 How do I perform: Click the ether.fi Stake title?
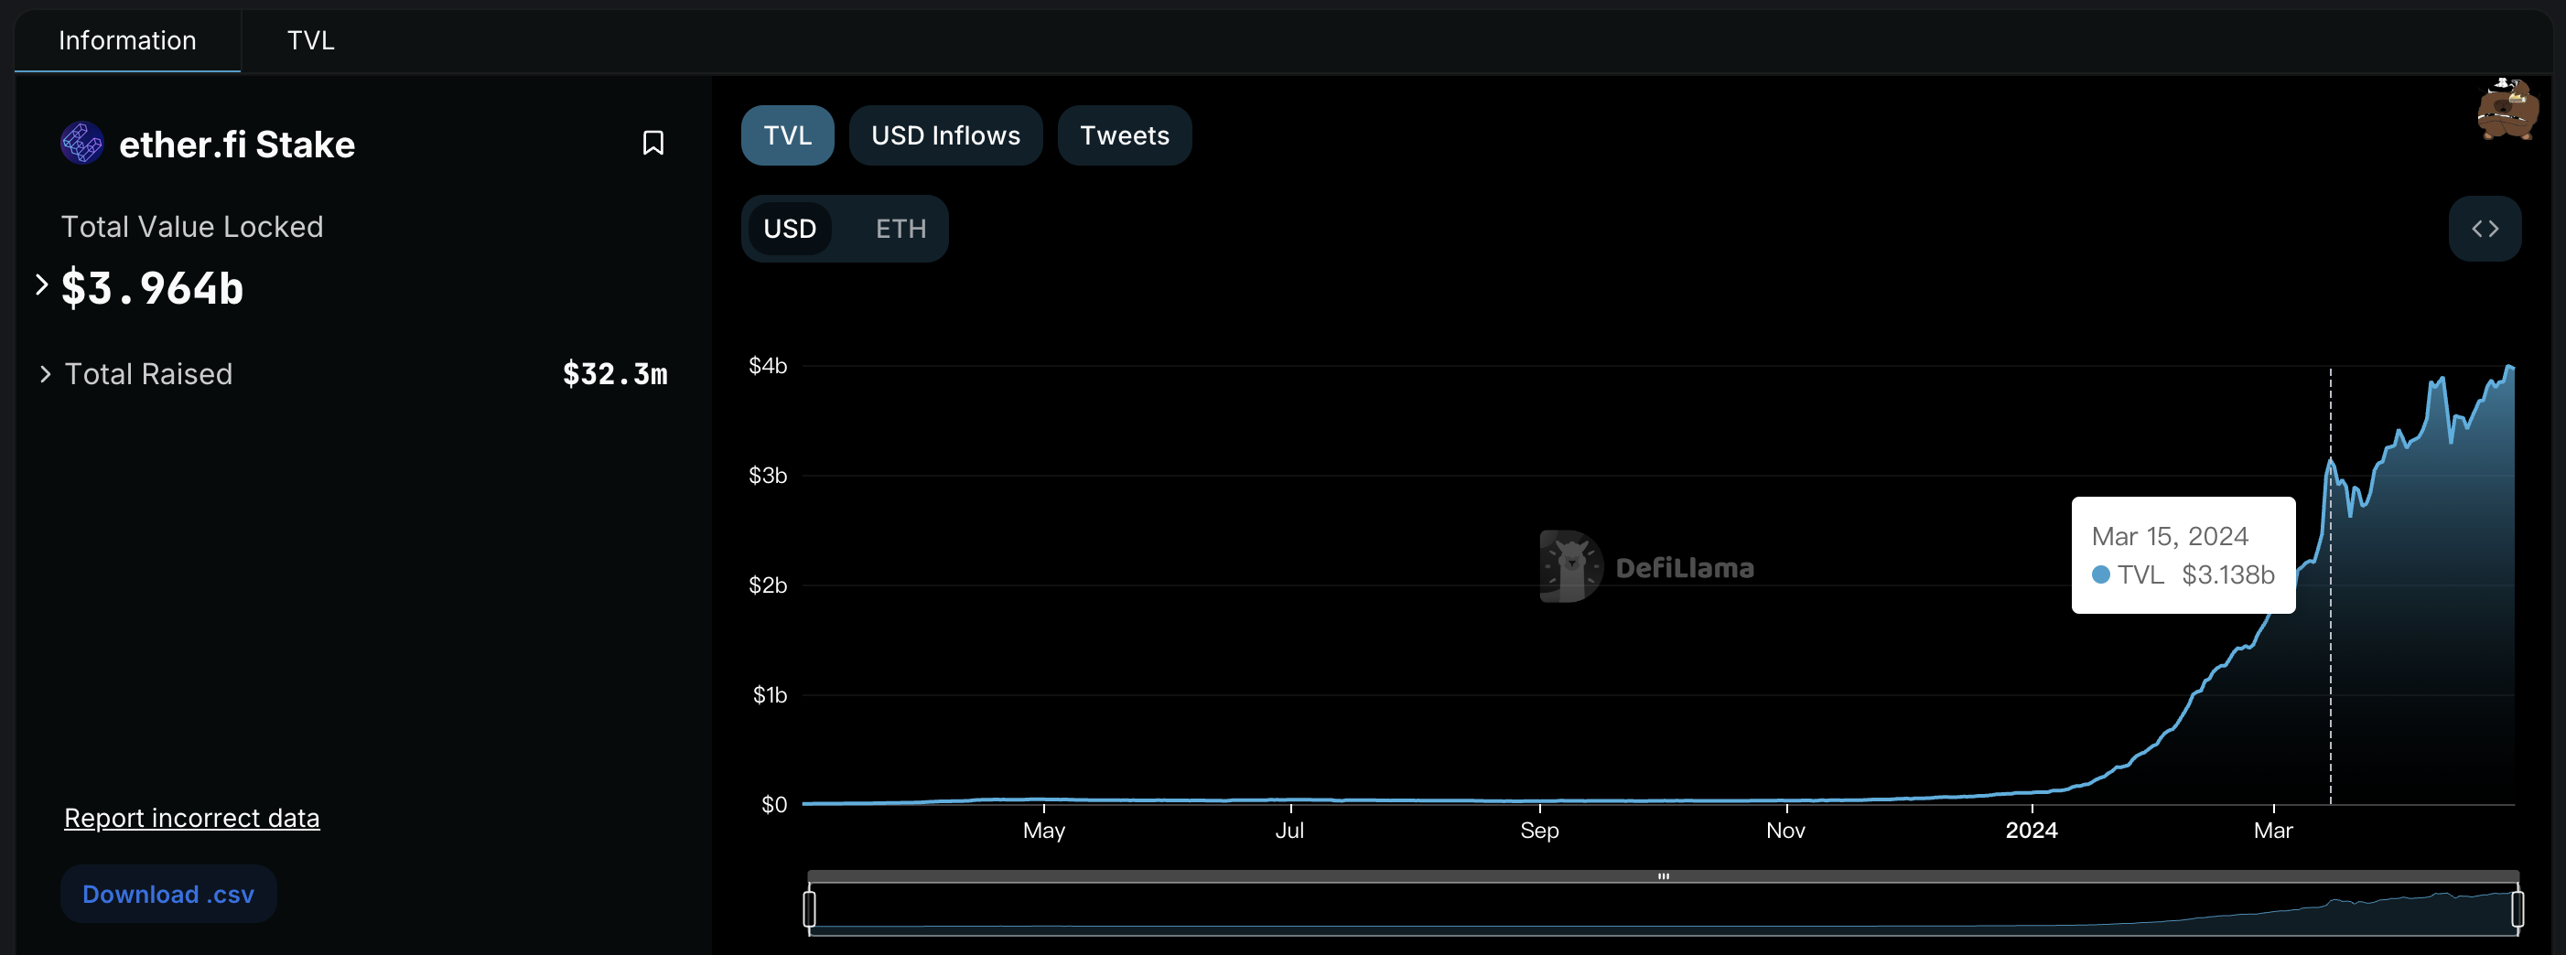(237, 145)
